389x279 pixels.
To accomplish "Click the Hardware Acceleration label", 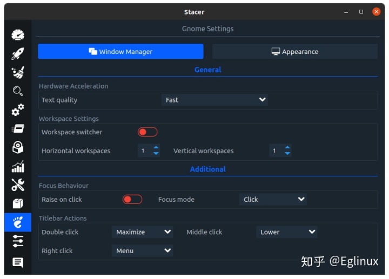I will (73, 86).
